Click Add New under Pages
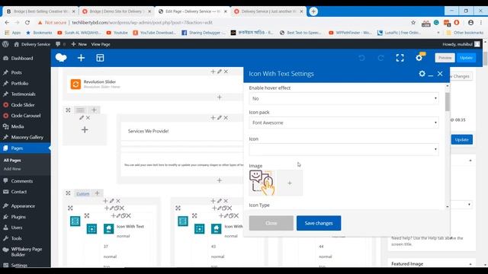This screenshot has width=488, height=274. tap(12, 169)
